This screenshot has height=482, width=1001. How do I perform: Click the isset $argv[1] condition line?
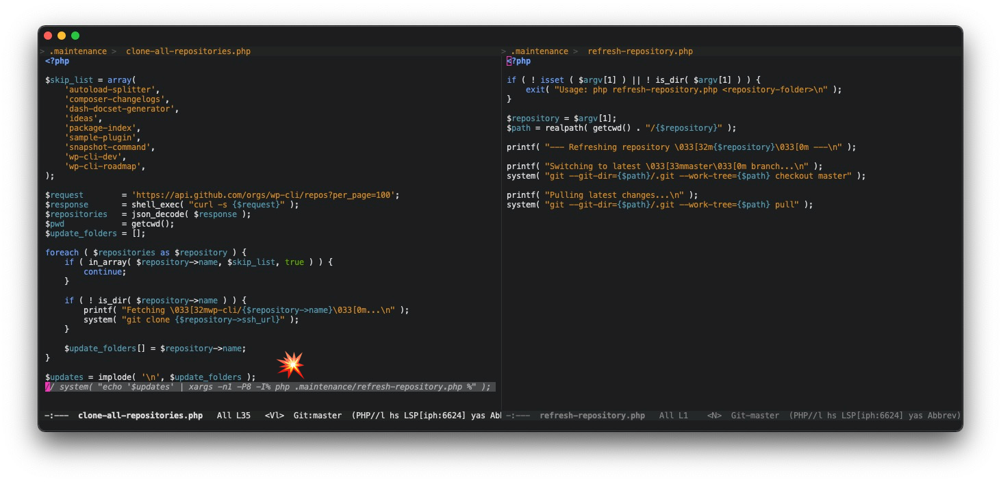[x=634, y=80]
